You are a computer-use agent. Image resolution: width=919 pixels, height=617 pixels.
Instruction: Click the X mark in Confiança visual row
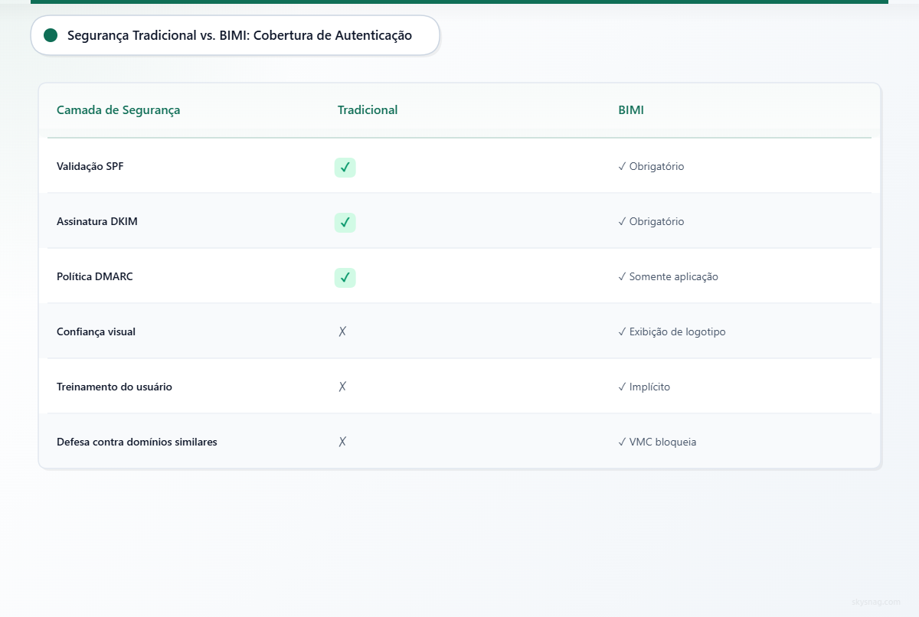coord(342,331)
